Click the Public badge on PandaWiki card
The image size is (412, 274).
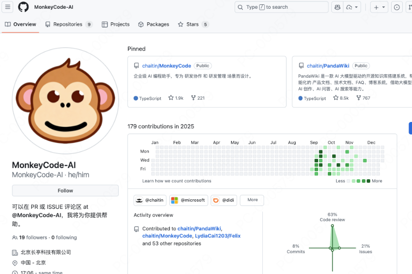(x=361, y=66)
